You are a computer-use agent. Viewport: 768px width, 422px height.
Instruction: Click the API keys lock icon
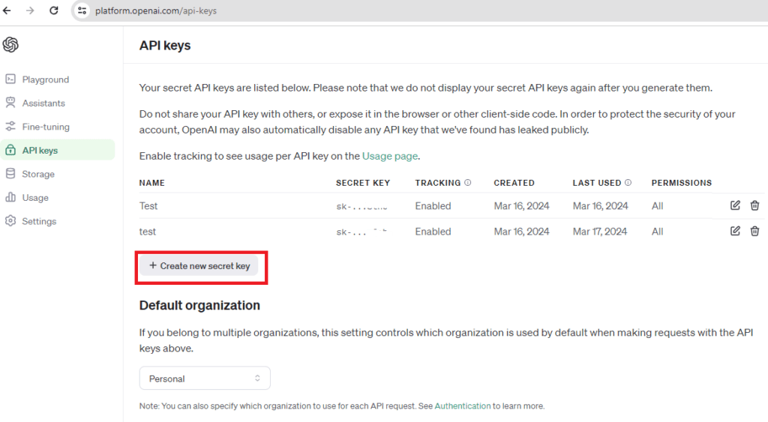(x=10, y=150)
